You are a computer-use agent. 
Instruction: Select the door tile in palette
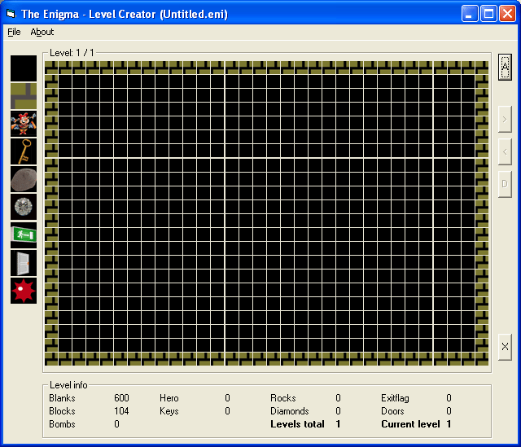point(24,263)
